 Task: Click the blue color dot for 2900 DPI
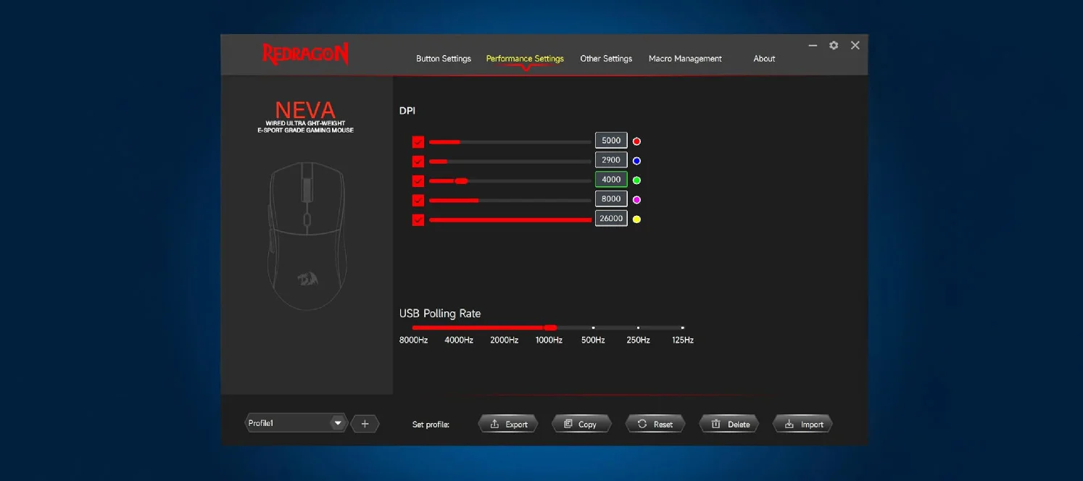[637, 161]
